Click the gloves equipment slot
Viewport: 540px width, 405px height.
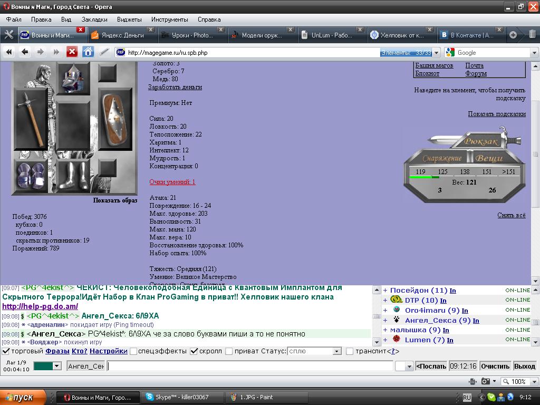pyautogui.click(x=31, y=176)
